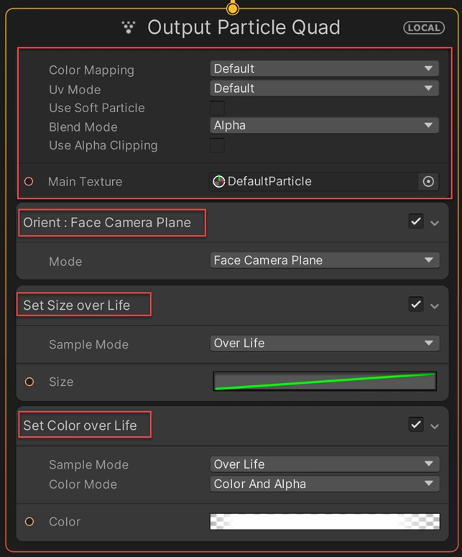Disable the Set Size over Life block
The width and height of the screenshot is (462, 557).
[416, 305]
